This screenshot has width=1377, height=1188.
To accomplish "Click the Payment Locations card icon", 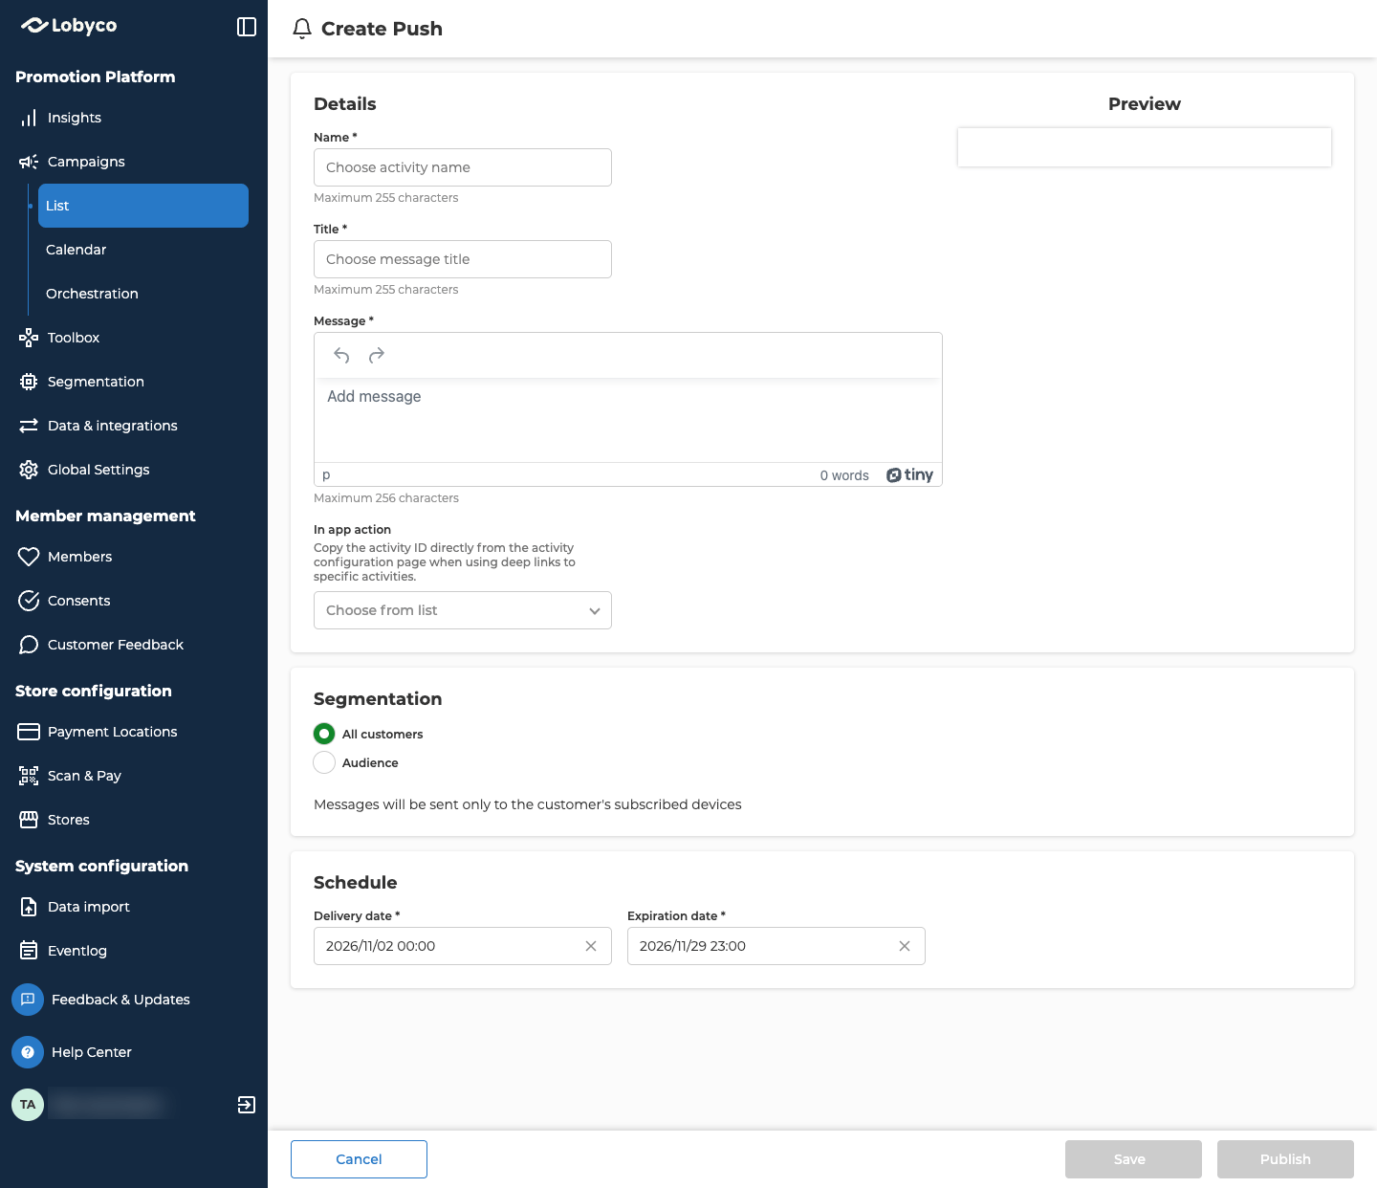I will pyautogui.click(x=29, y=732).
